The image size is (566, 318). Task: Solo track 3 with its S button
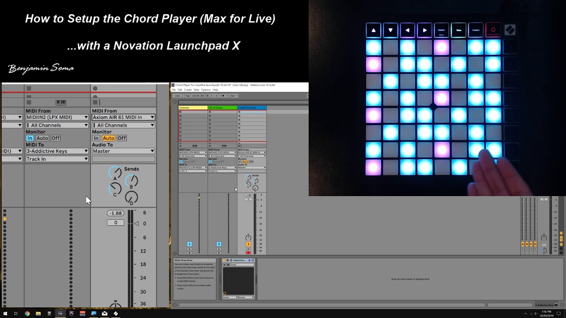pyautogui.click(x=248, y=249)
